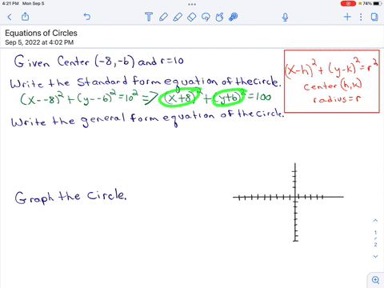Tap the note date Sep 5, 2022
The width and height of the screenshot is (384, 288).
(x=39, y=42)
